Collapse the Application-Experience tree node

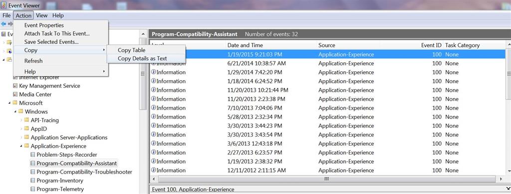(x=21, y=146)
